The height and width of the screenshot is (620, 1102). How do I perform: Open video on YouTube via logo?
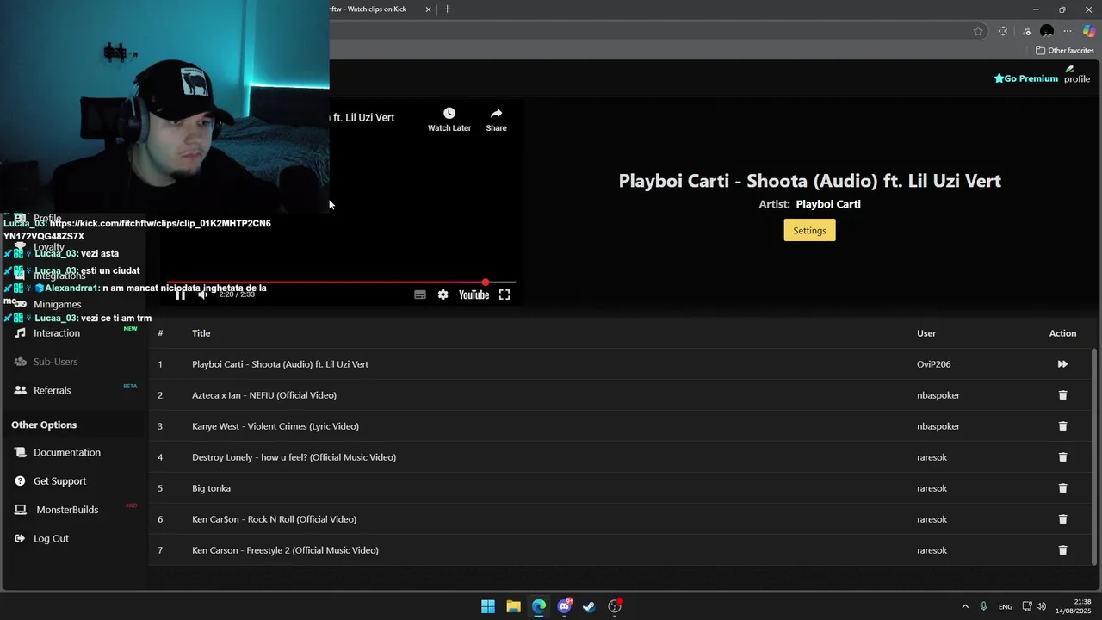coord(474,294)
